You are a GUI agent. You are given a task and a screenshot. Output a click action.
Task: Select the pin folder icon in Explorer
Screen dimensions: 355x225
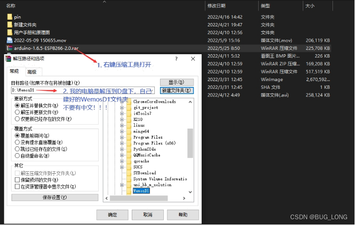[10, 17]
